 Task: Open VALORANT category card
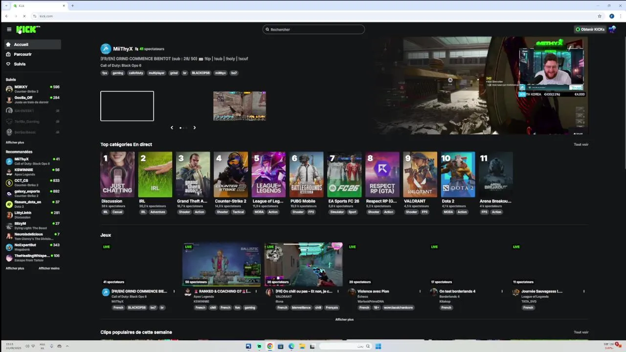[420, 175]
